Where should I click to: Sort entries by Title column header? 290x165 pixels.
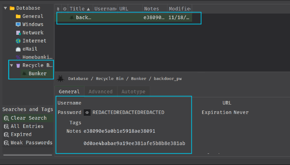coord(80,9)
